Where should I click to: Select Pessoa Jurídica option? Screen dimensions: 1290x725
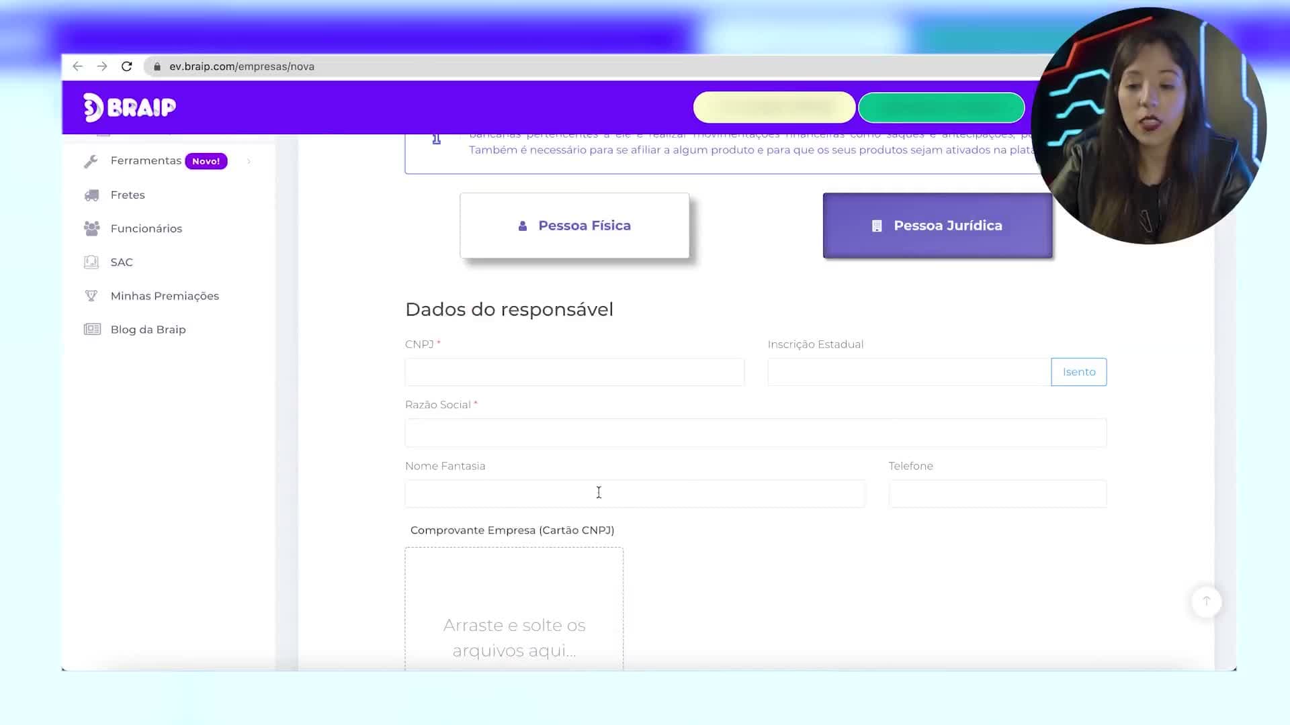point(937,226)
